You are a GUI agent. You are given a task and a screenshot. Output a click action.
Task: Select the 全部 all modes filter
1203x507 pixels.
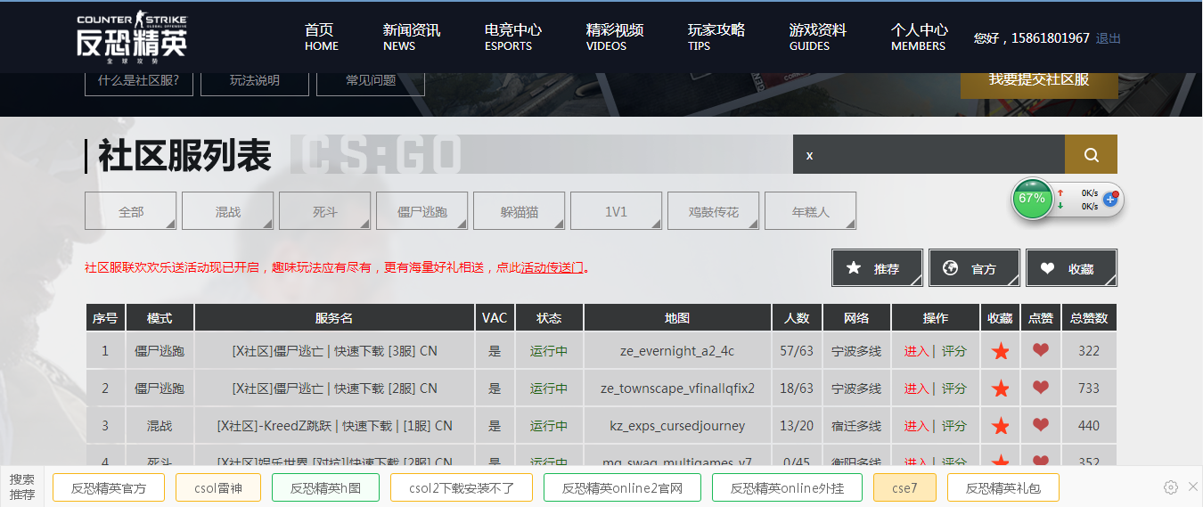130,212
